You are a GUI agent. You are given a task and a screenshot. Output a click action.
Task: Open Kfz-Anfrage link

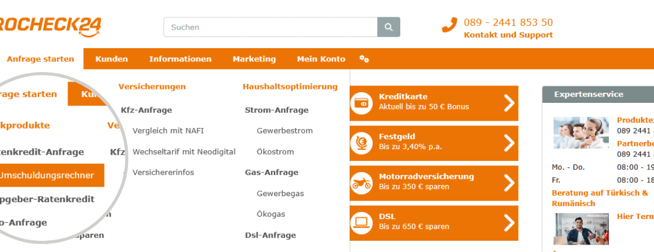point(146,110)
